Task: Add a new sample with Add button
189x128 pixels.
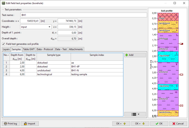Action: click(x=135, y=55)
